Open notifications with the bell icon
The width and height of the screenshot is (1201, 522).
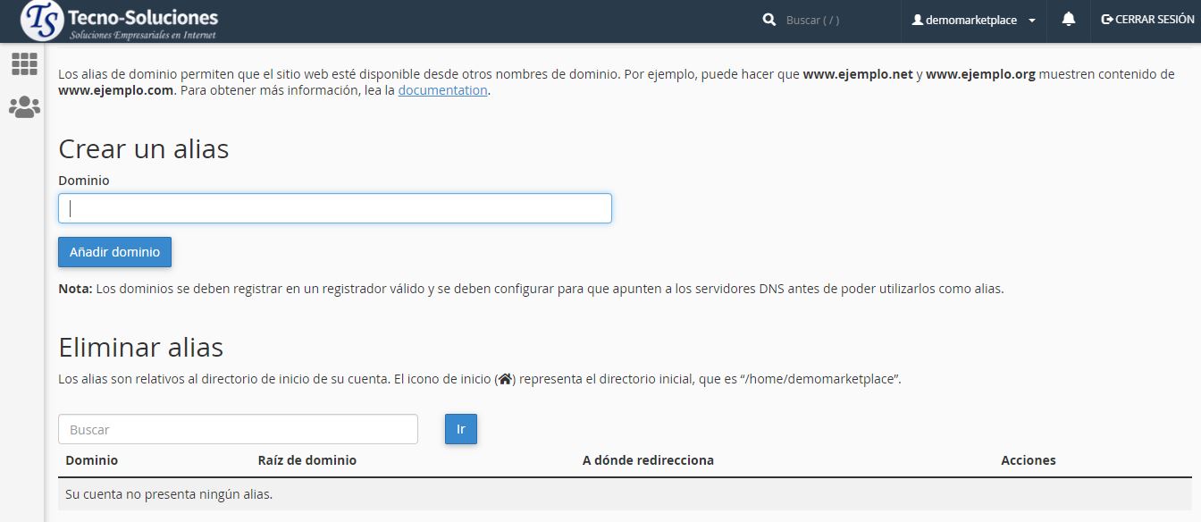pos(1069,20)
